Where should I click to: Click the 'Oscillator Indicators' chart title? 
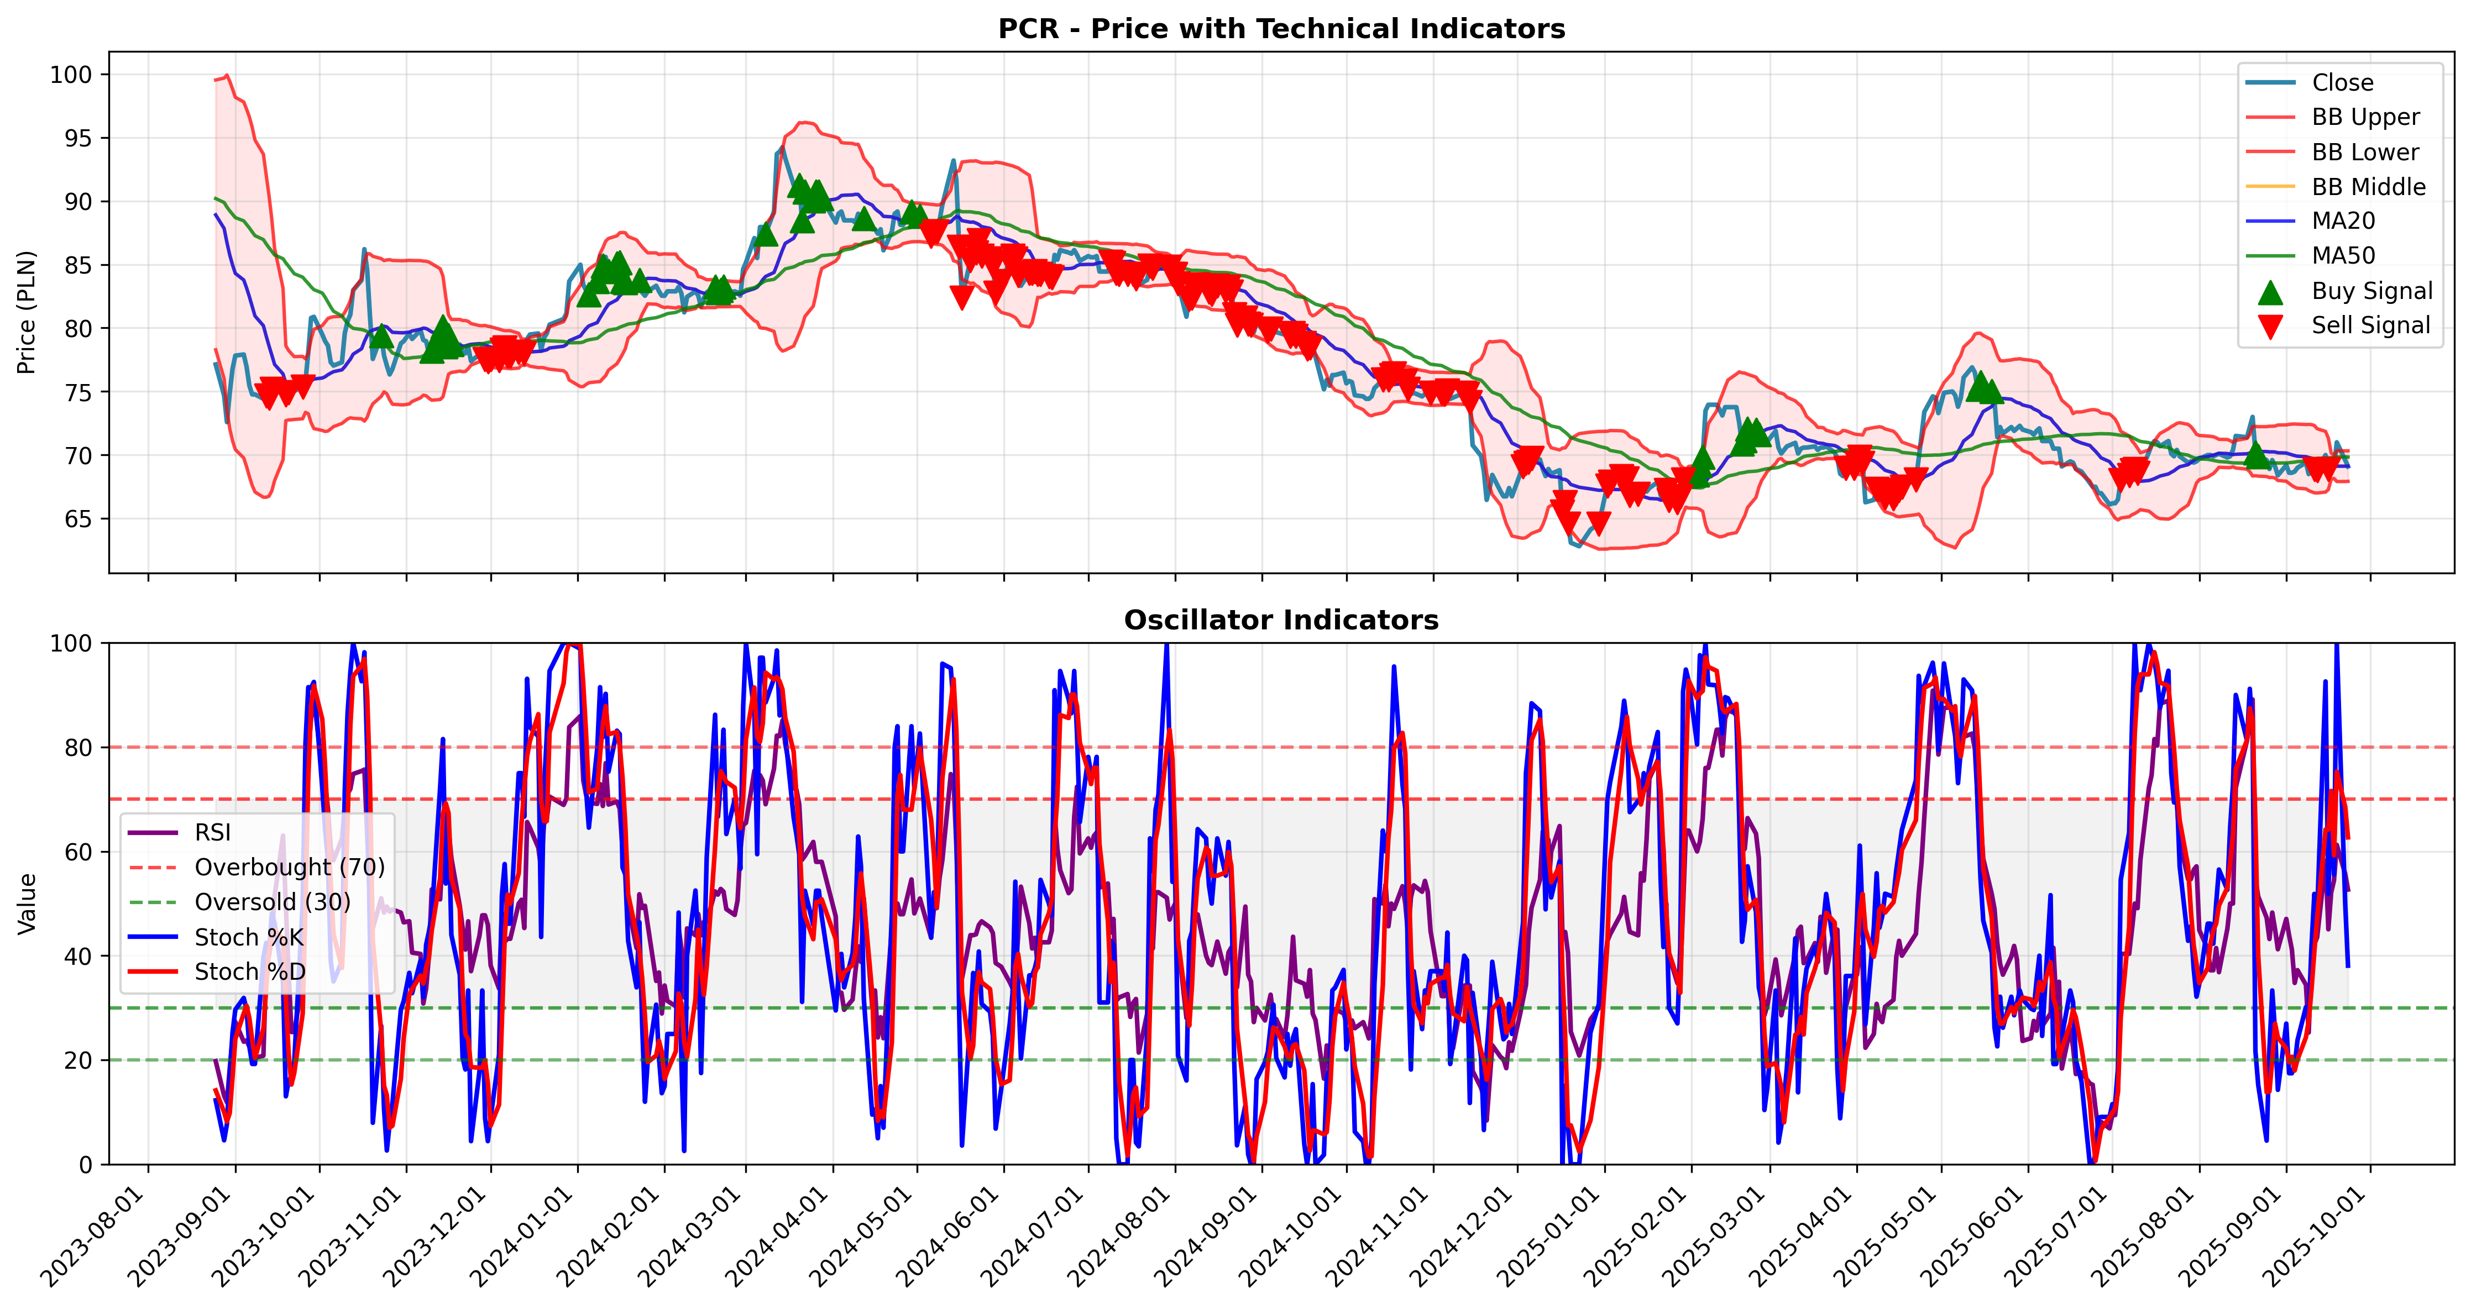point(1281,621)
